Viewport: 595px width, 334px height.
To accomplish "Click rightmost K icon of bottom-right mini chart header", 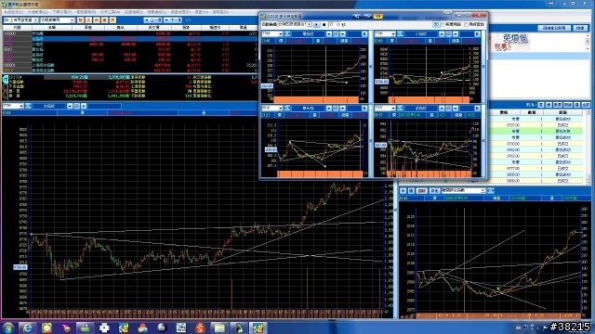I will click(x=477, y=109).
